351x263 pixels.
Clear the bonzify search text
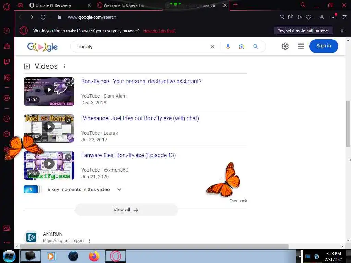pos(213,47)
